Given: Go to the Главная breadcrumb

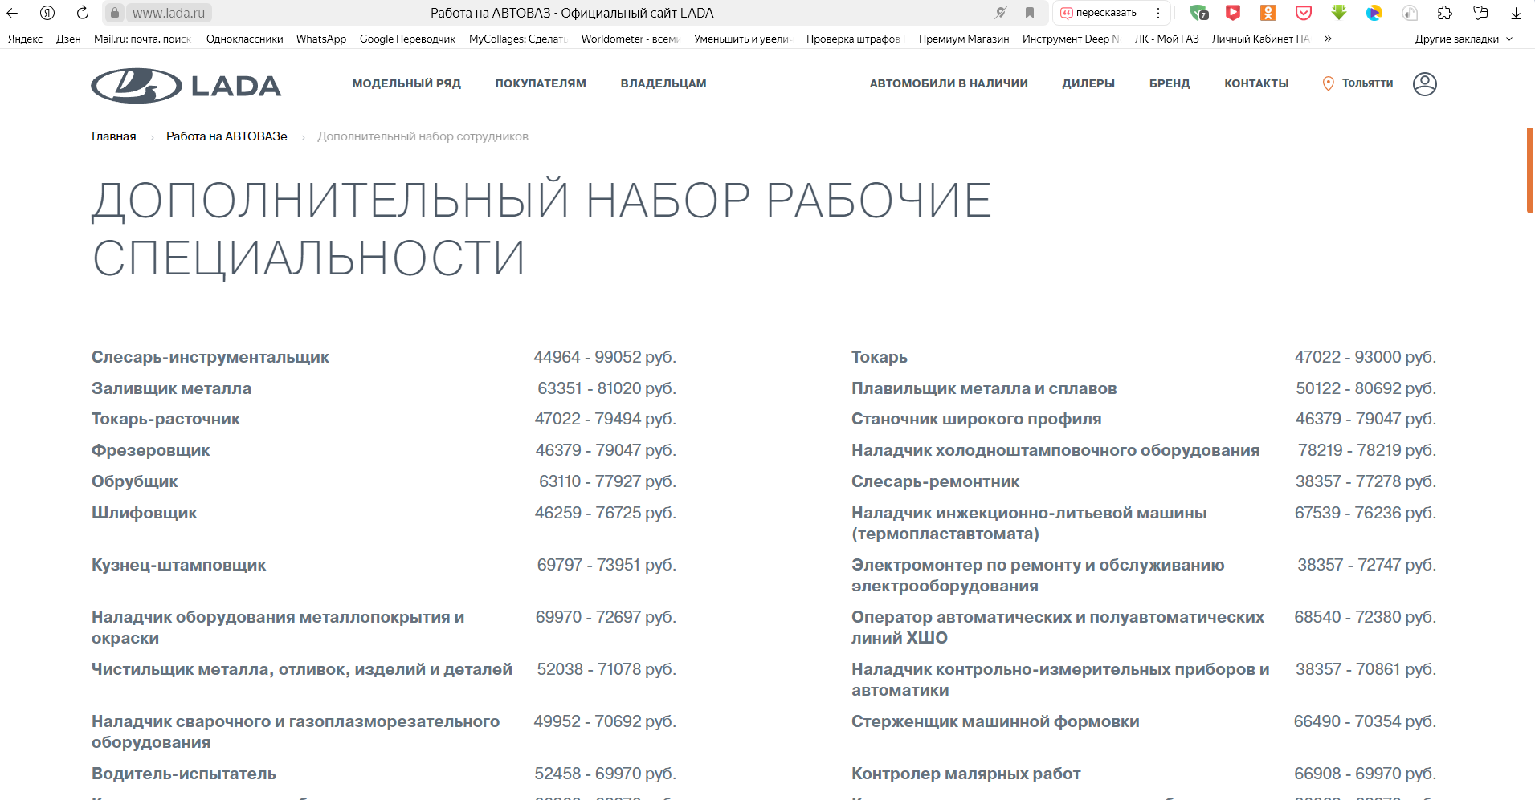Looking at the screenshot, I should (113, 136).
